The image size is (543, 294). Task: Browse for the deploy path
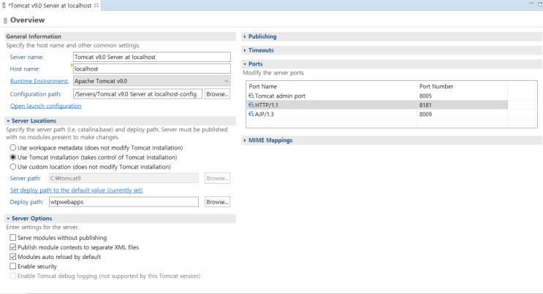click(217, 202)
